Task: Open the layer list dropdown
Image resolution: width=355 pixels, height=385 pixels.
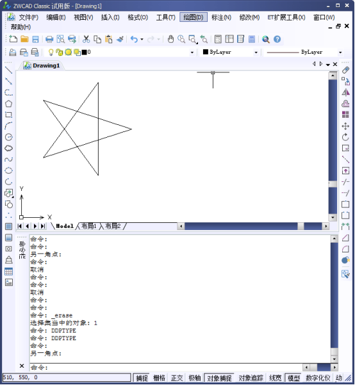Action: tap(192, 53)
